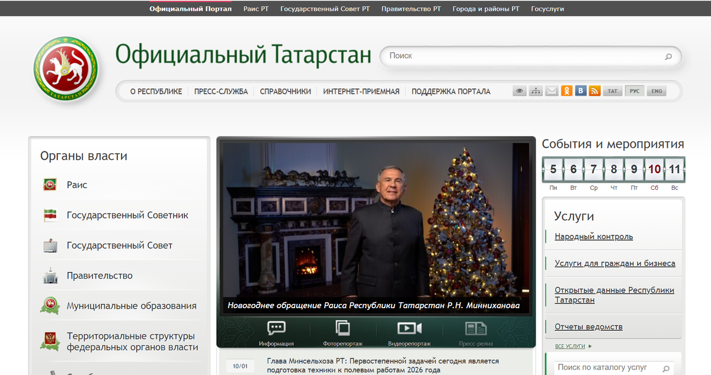Open Государственный Советник link
711x375 pixels.
127,215
